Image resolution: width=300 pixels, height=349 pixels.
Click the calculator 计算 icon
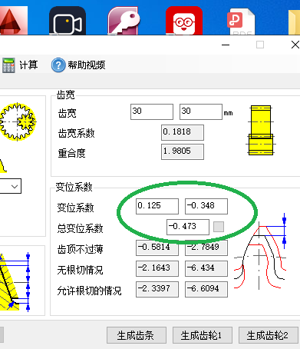(x=8, y=65)
